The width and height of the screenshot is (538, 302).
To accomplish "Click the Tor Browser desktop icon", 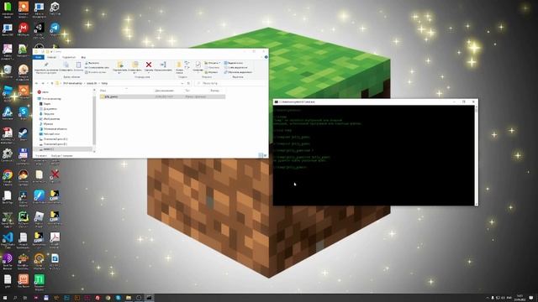I will (8, 258).
